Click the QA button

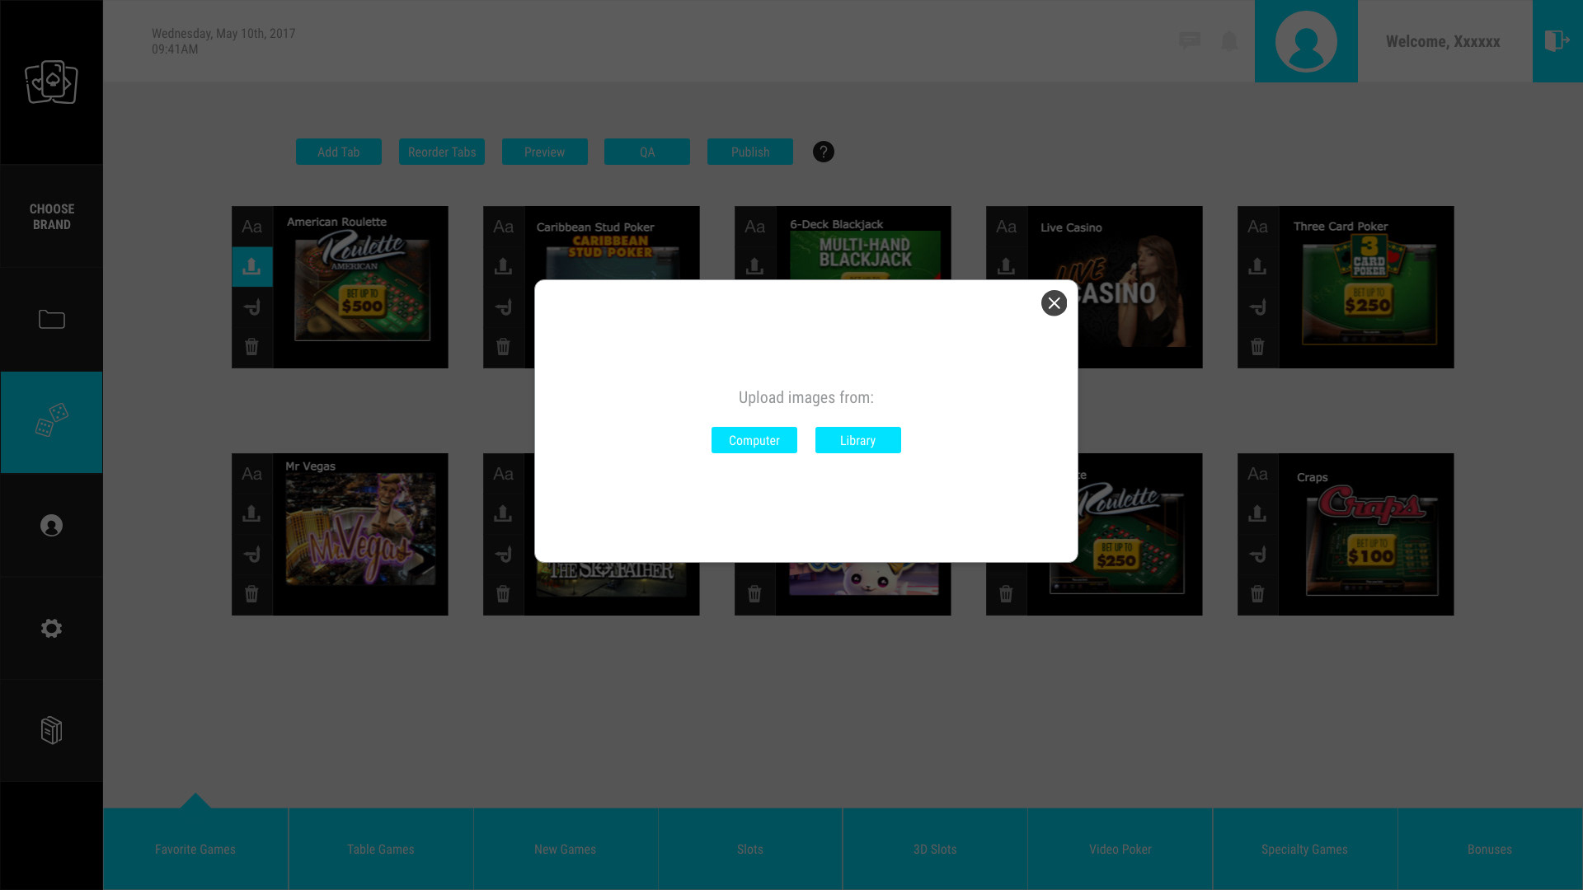pyautogui.click(x=647, y=152)
